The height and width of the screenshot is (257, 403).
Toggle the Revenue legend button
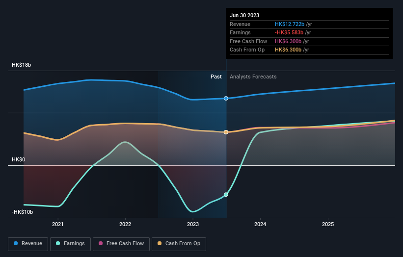coord(28,244)
